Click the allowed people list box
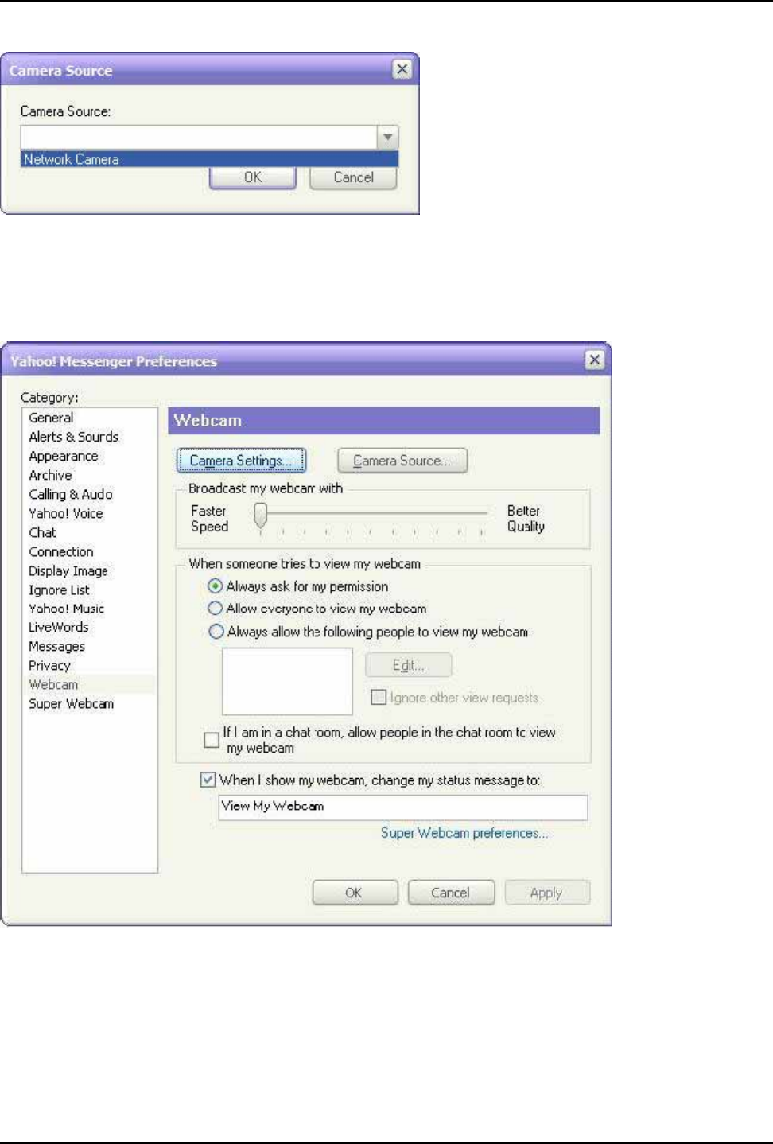The image size is (773, 1144). click(287, 681)
